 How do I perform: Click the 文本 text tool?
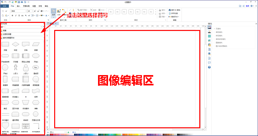tap(59, 13)
